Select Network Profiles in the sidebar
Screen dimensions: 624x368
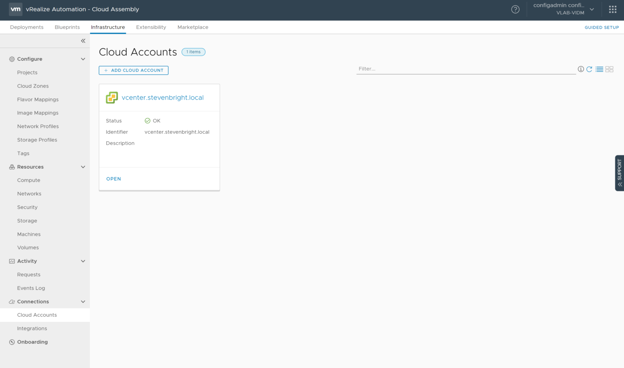click(x=38, y=126)
